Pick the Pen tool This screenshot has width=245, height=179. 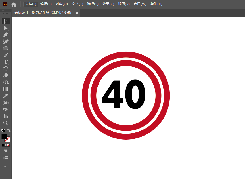6,35
